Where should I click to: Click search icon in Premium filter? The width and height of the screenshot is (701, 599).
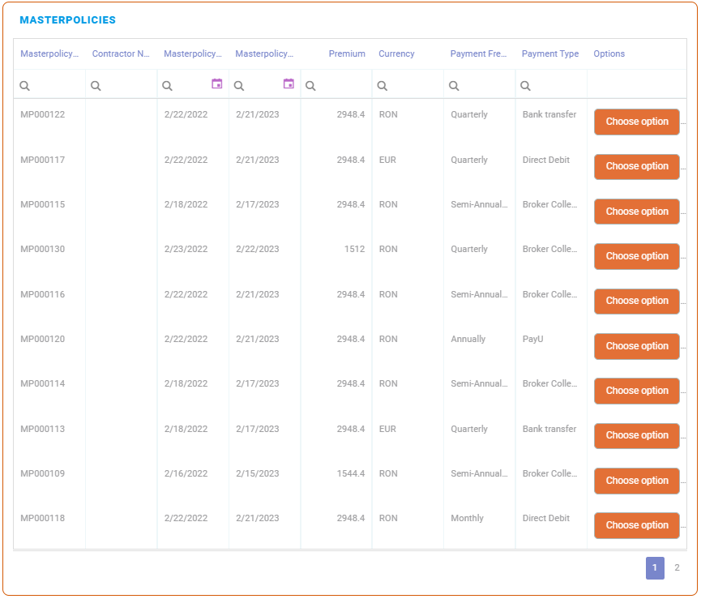[310, 86]
